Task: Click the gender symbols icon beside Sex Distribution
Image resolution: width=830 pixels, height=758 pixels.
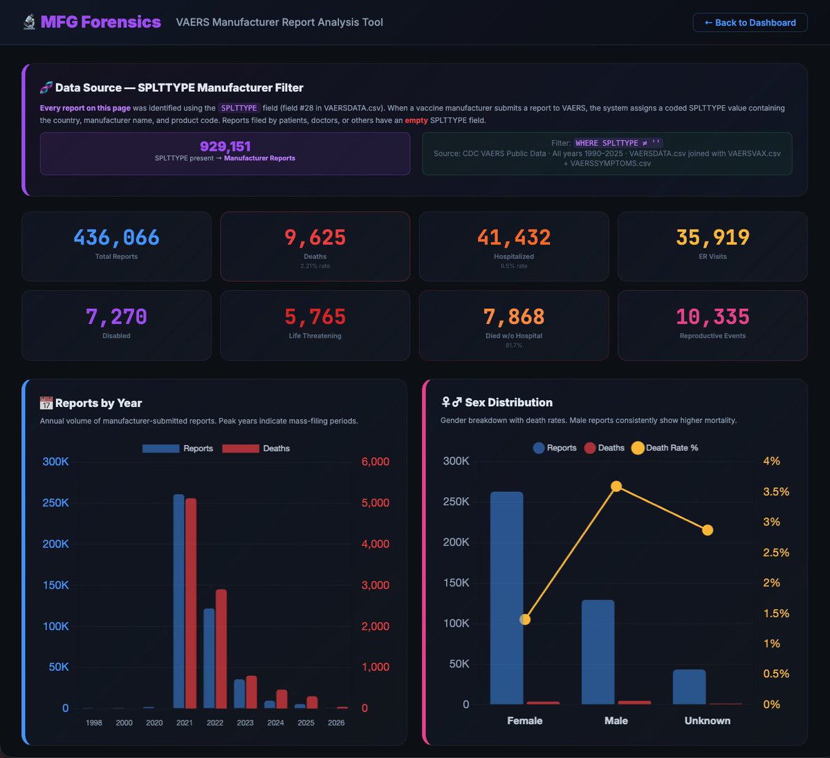Action: [x=451, y=402]
